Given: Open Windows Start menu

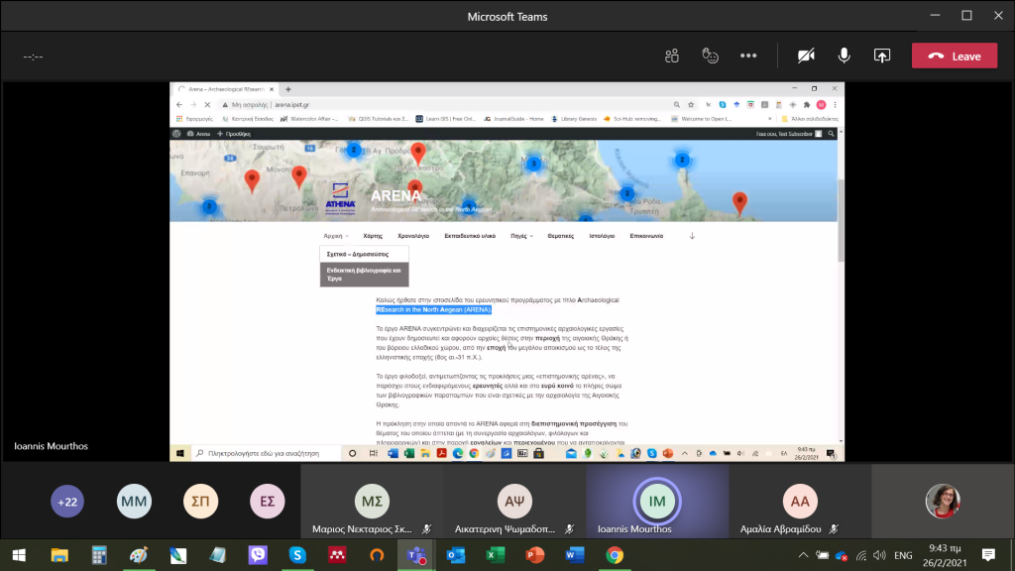Looking at the screenshot, I should (19, 555).
